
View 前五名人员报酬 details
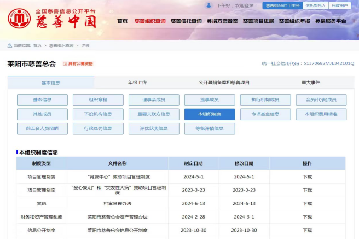[42, 129]
